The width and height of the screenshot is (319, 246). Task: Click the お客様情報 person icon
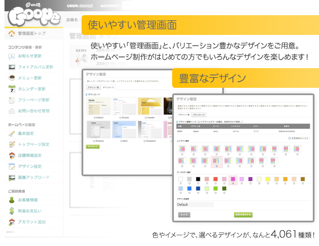(x=12, y=200)
